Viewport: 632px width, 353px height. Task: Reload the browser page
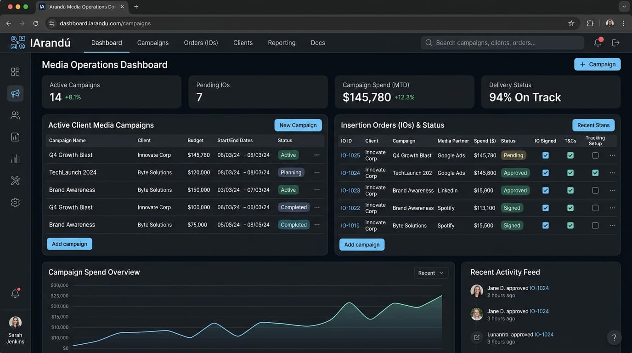pos(36,23)
